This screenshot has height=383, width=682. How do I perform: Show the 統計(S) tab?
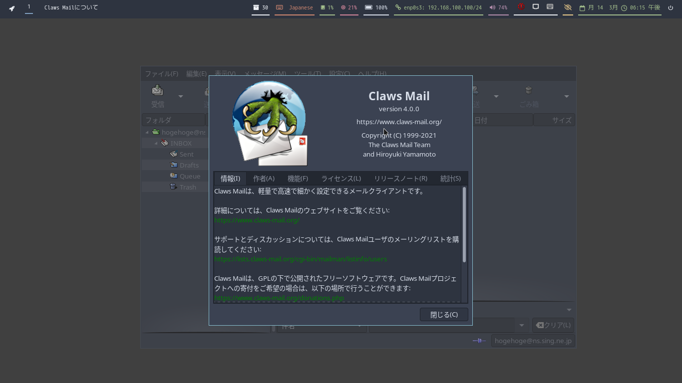tap(450, 179)
